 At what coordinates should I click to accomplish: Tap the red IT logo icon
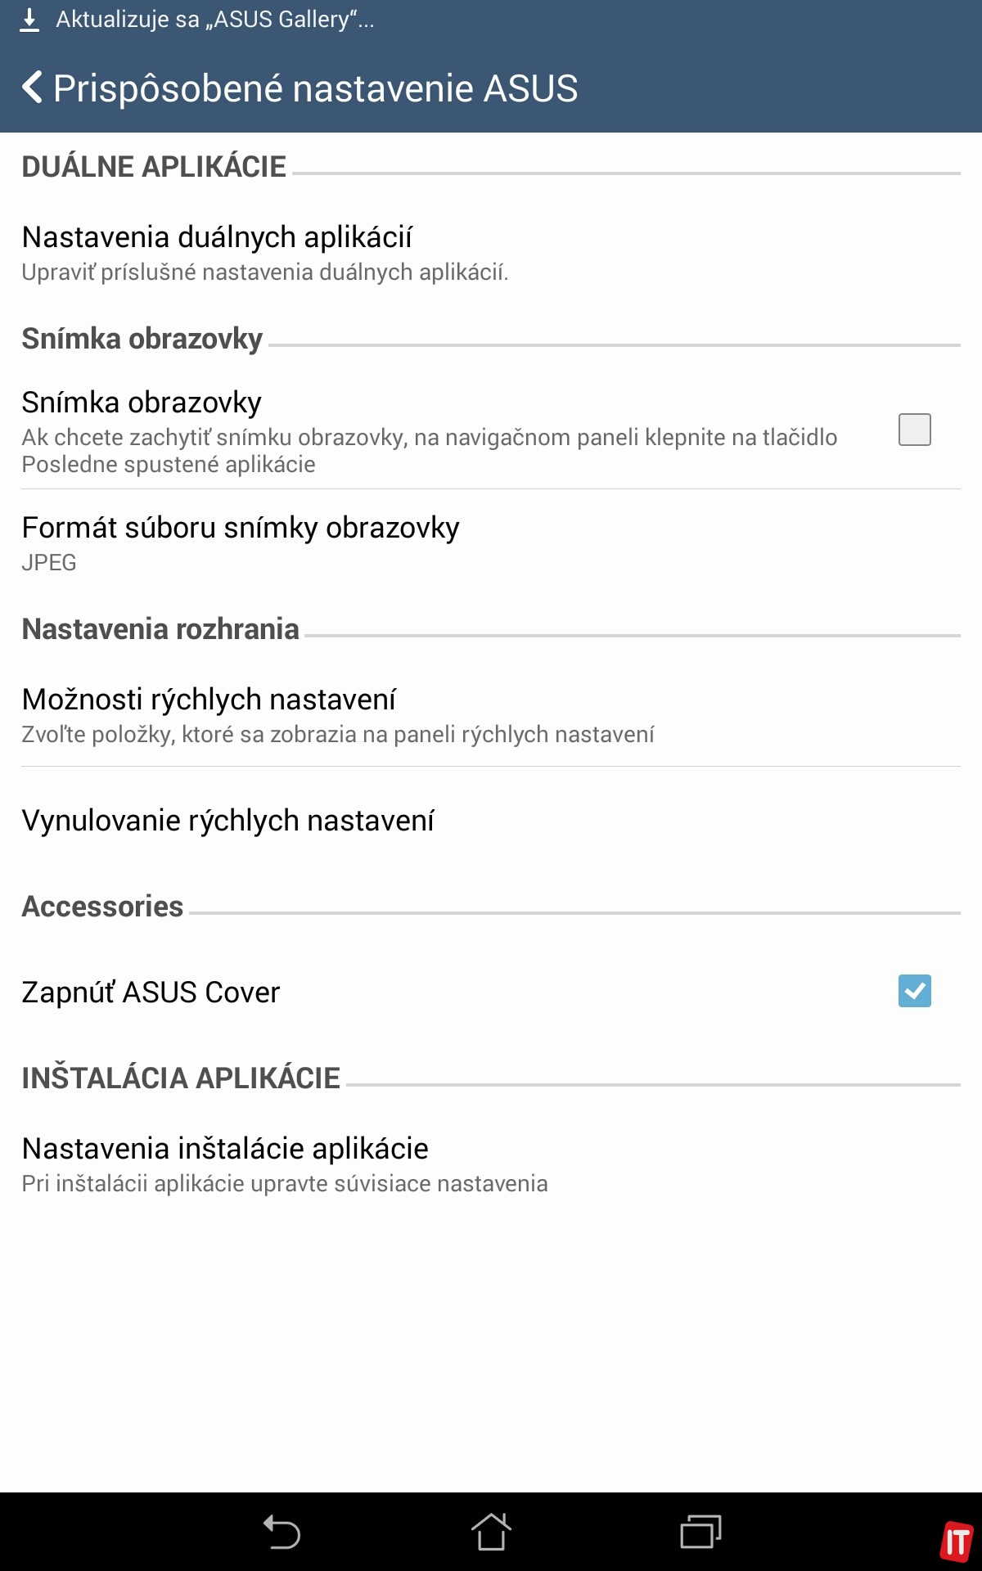tap(956, 1542)
